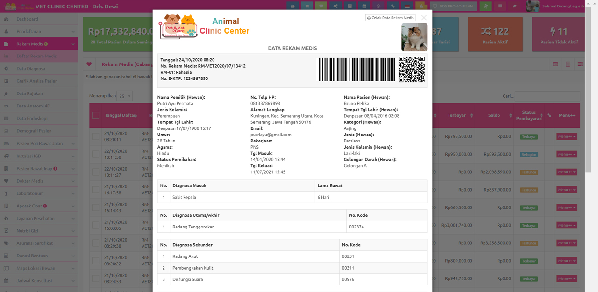Click the Cetak Data Rekam Medis button
Viewport: 598px width, 292px height.
[x=390, y=18]
